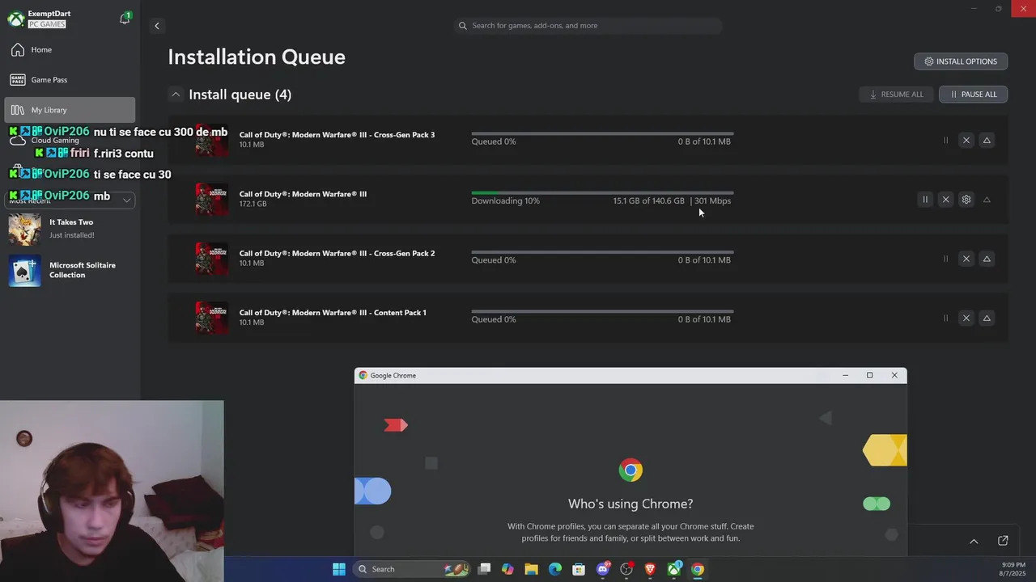Select My Library in the sidebar
This screenshot has width=1036, height=582.
tap(70, 110)
